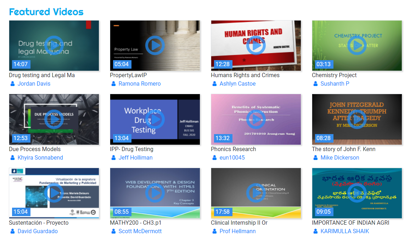Play the John F. Kennedy story video
This screenshot has width=410, height=242.
click(357, 119)
